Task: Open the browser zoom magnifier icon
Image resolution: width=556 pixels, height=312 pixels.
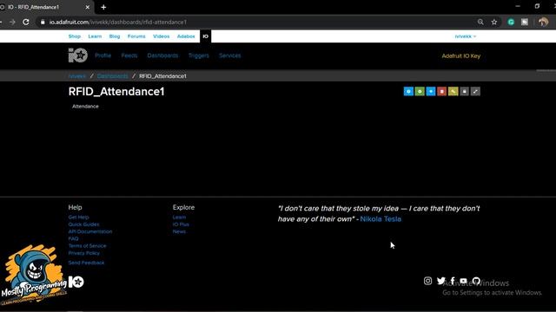Action: [x=480, y=22]
